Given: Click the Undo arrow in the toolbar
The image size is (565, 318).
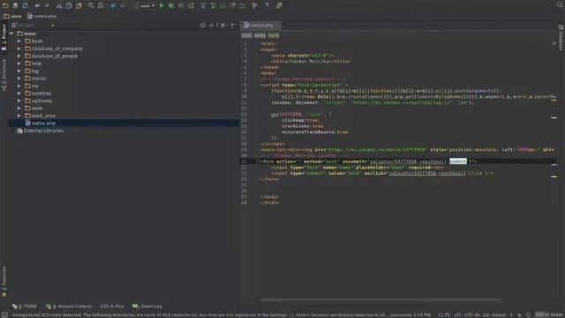Looking at the screenshot, I should point(37,6).
